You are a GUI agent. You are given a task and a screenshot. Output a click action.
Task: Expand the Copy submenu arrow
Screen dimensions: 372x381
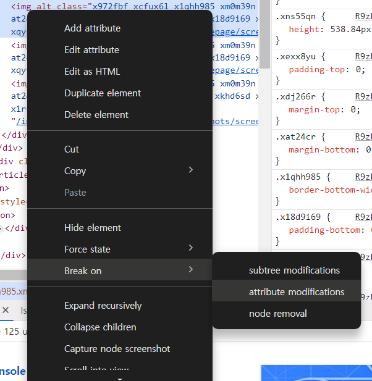coord(191,170)
